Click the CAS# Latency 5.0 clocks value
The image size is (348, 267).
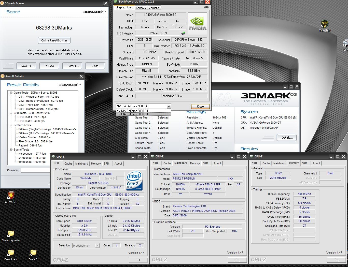pyautogui.click(x=304, y=203)
